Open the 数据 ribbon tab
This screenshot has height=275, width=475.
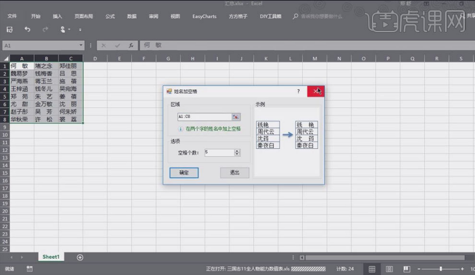132,16
